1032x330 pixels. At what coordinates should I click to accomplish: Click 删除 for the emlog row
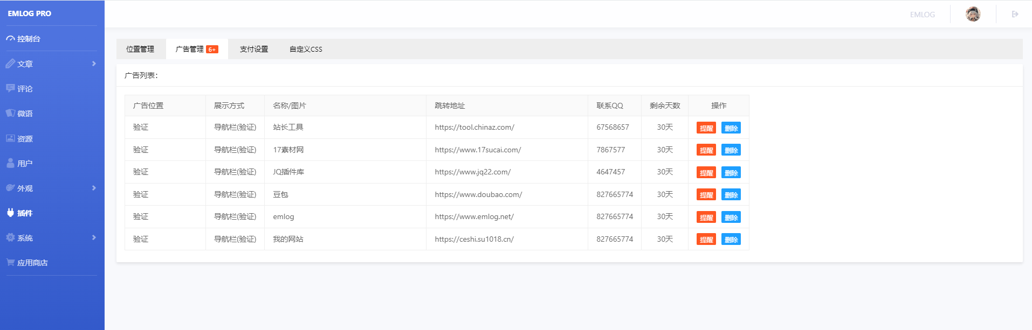coord(731,217)
